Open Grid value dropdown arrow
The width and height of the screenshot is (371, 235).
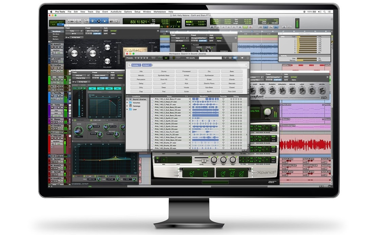(205, 22)
